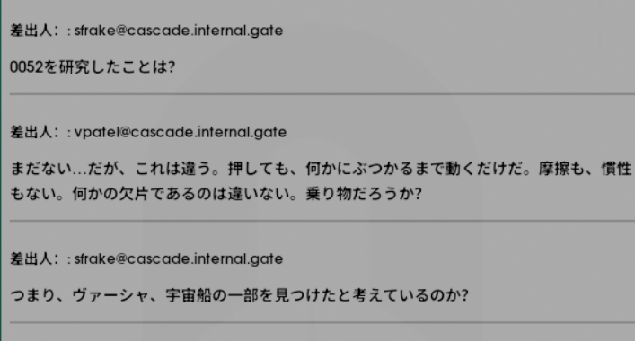Click the message starting 'つまり、ヴァーシャ'
The width and height of the screenshot is (635, 341).
239,295
